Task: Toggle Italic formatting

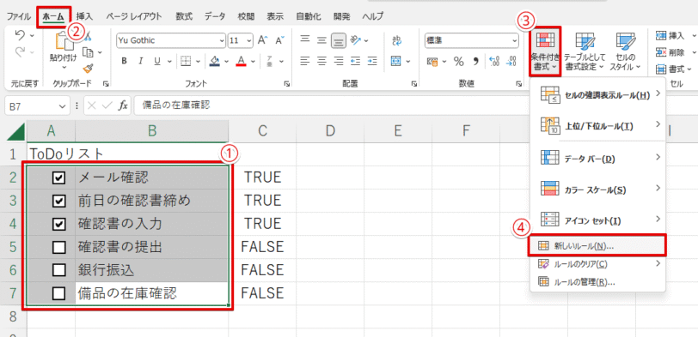Action: tap(141, 61)
